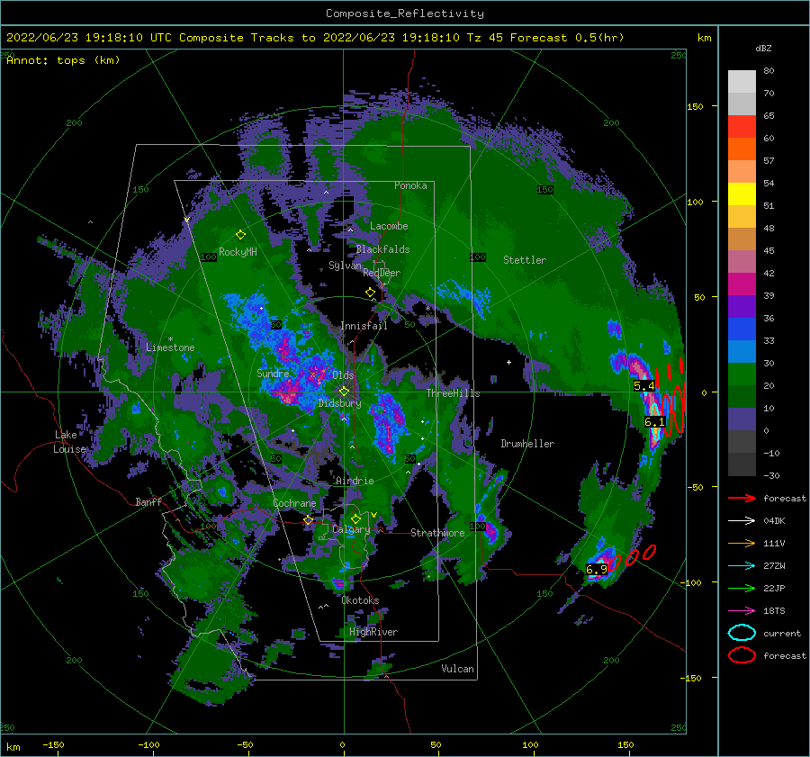Click the Banff label
Image resolution: width=810 pixels, height=757 pixels.
[x=148, y=501]
